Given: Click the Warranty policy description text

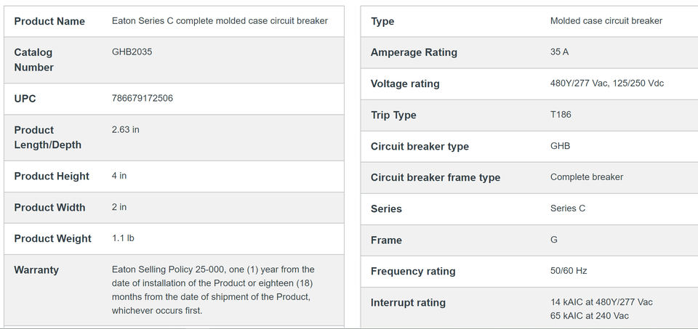Looking at the screenshot, I should (x=213, y=290).
